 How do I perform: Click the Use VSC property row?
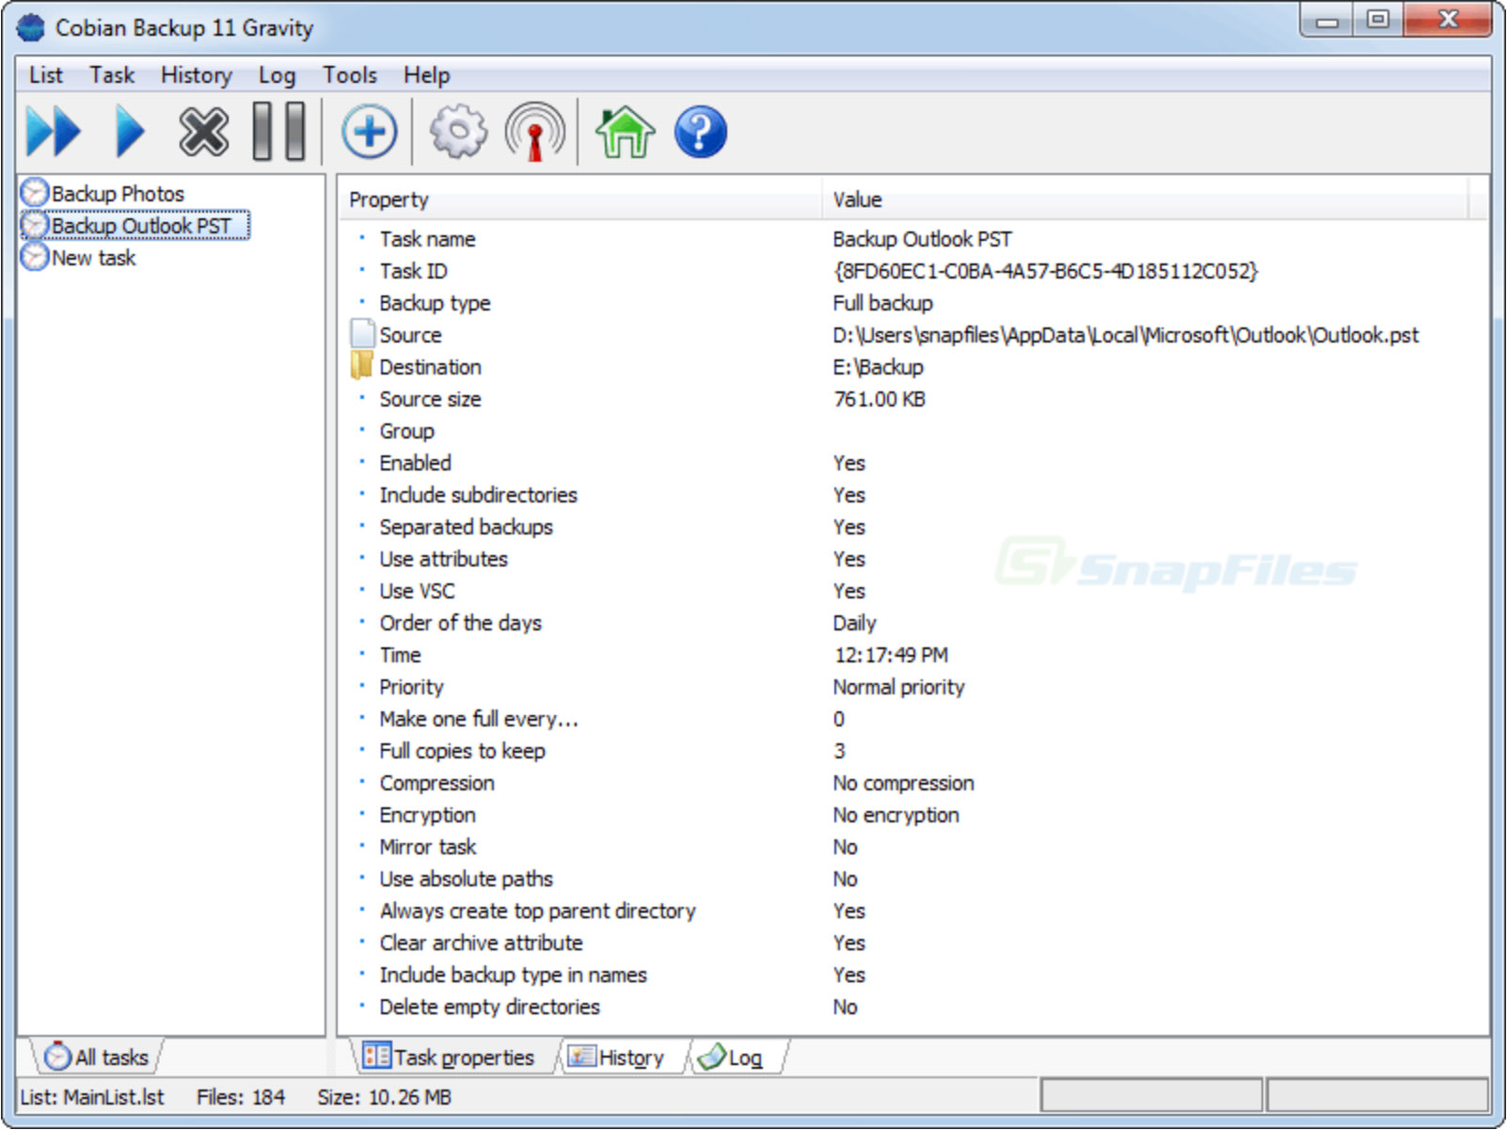417,591
